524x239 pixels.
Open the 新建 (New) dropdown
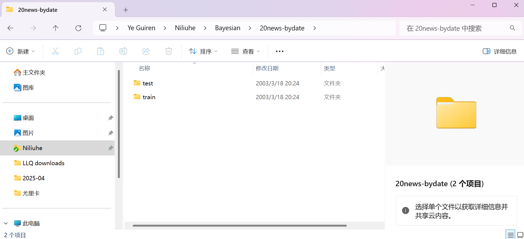[21, 51]
